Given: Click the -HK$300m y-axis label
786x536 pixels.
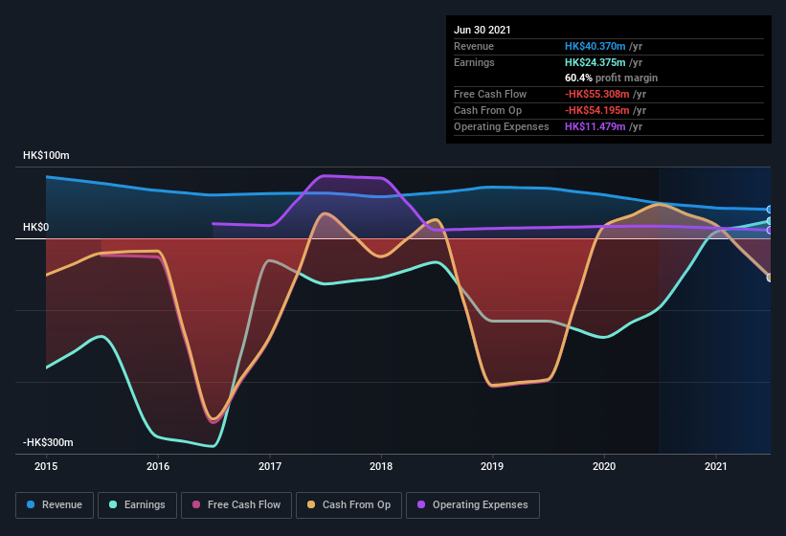Looking at the screenshot, I should [48, 442].
